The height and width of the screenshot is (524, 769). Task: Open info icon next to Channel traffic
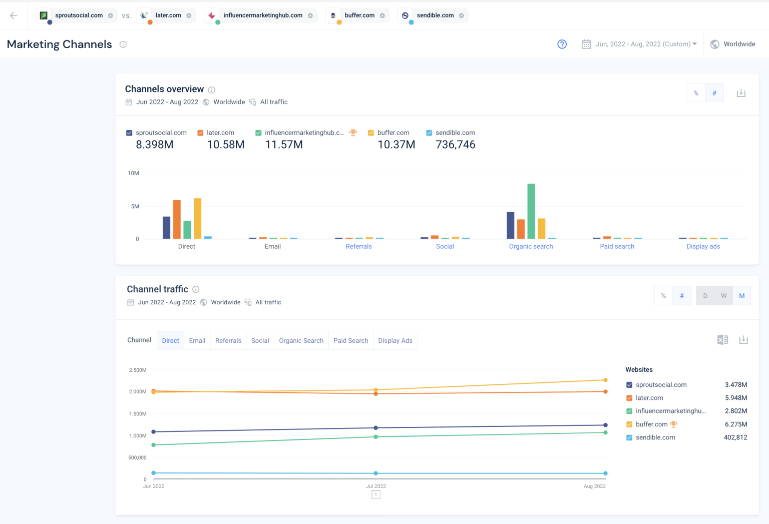[x=196, y=289]
